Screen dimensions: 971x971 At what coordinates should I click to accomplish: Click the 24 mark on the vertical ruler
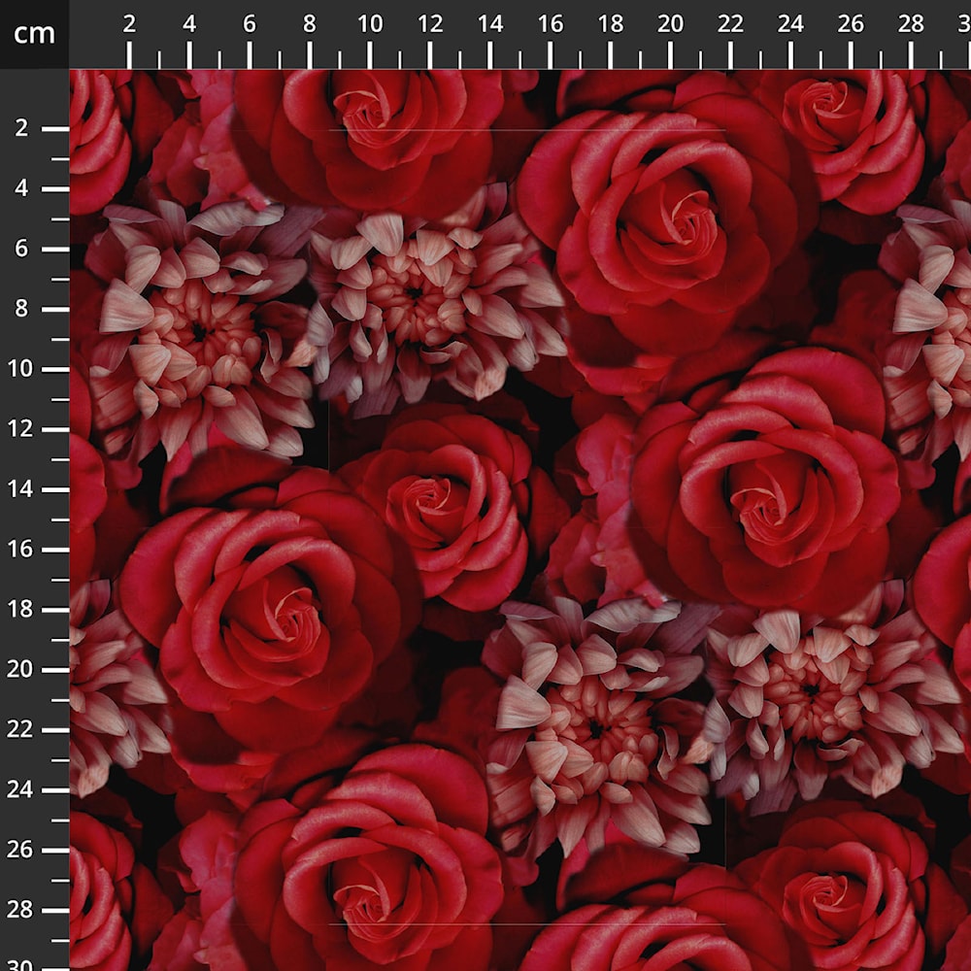pos(23,790)
